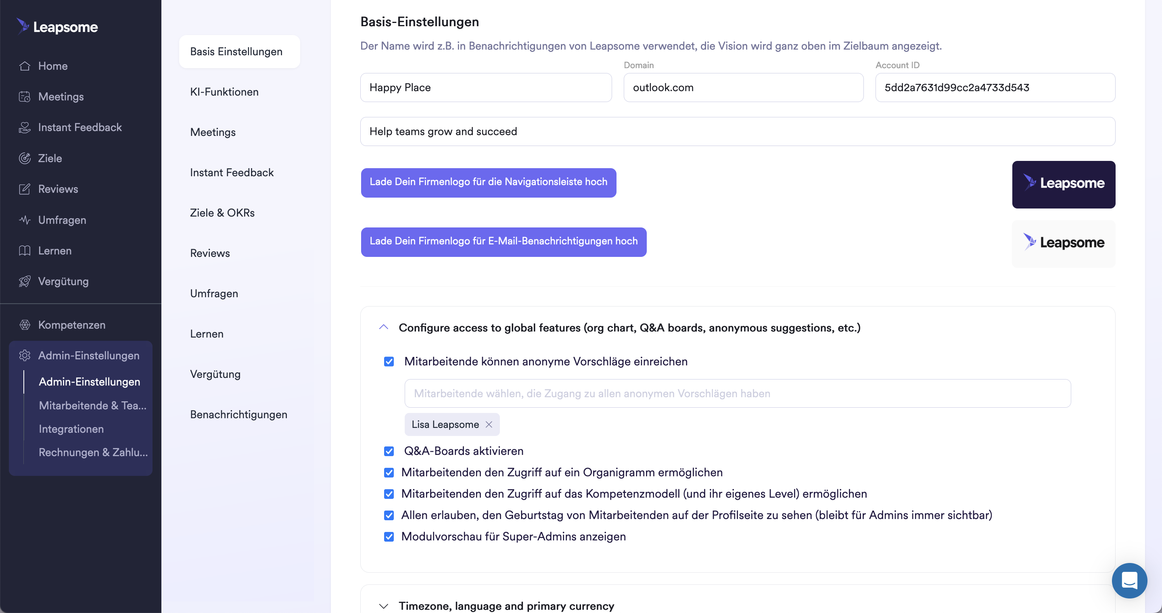The height and width of the screenshot is (613, 1162).
Task: Click the Basis-Einstellungen heading
Action: pyautogui.click(x=420, y=22)
